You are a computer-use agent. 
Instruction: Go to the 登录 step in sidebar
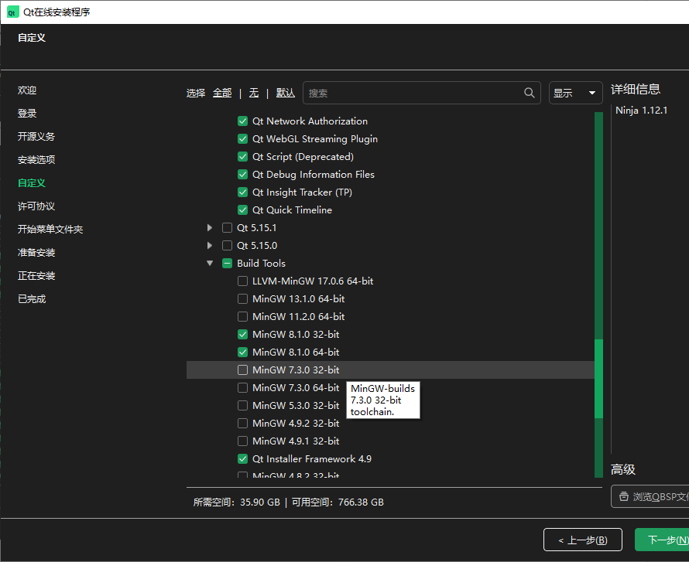(x=27, y=114)
